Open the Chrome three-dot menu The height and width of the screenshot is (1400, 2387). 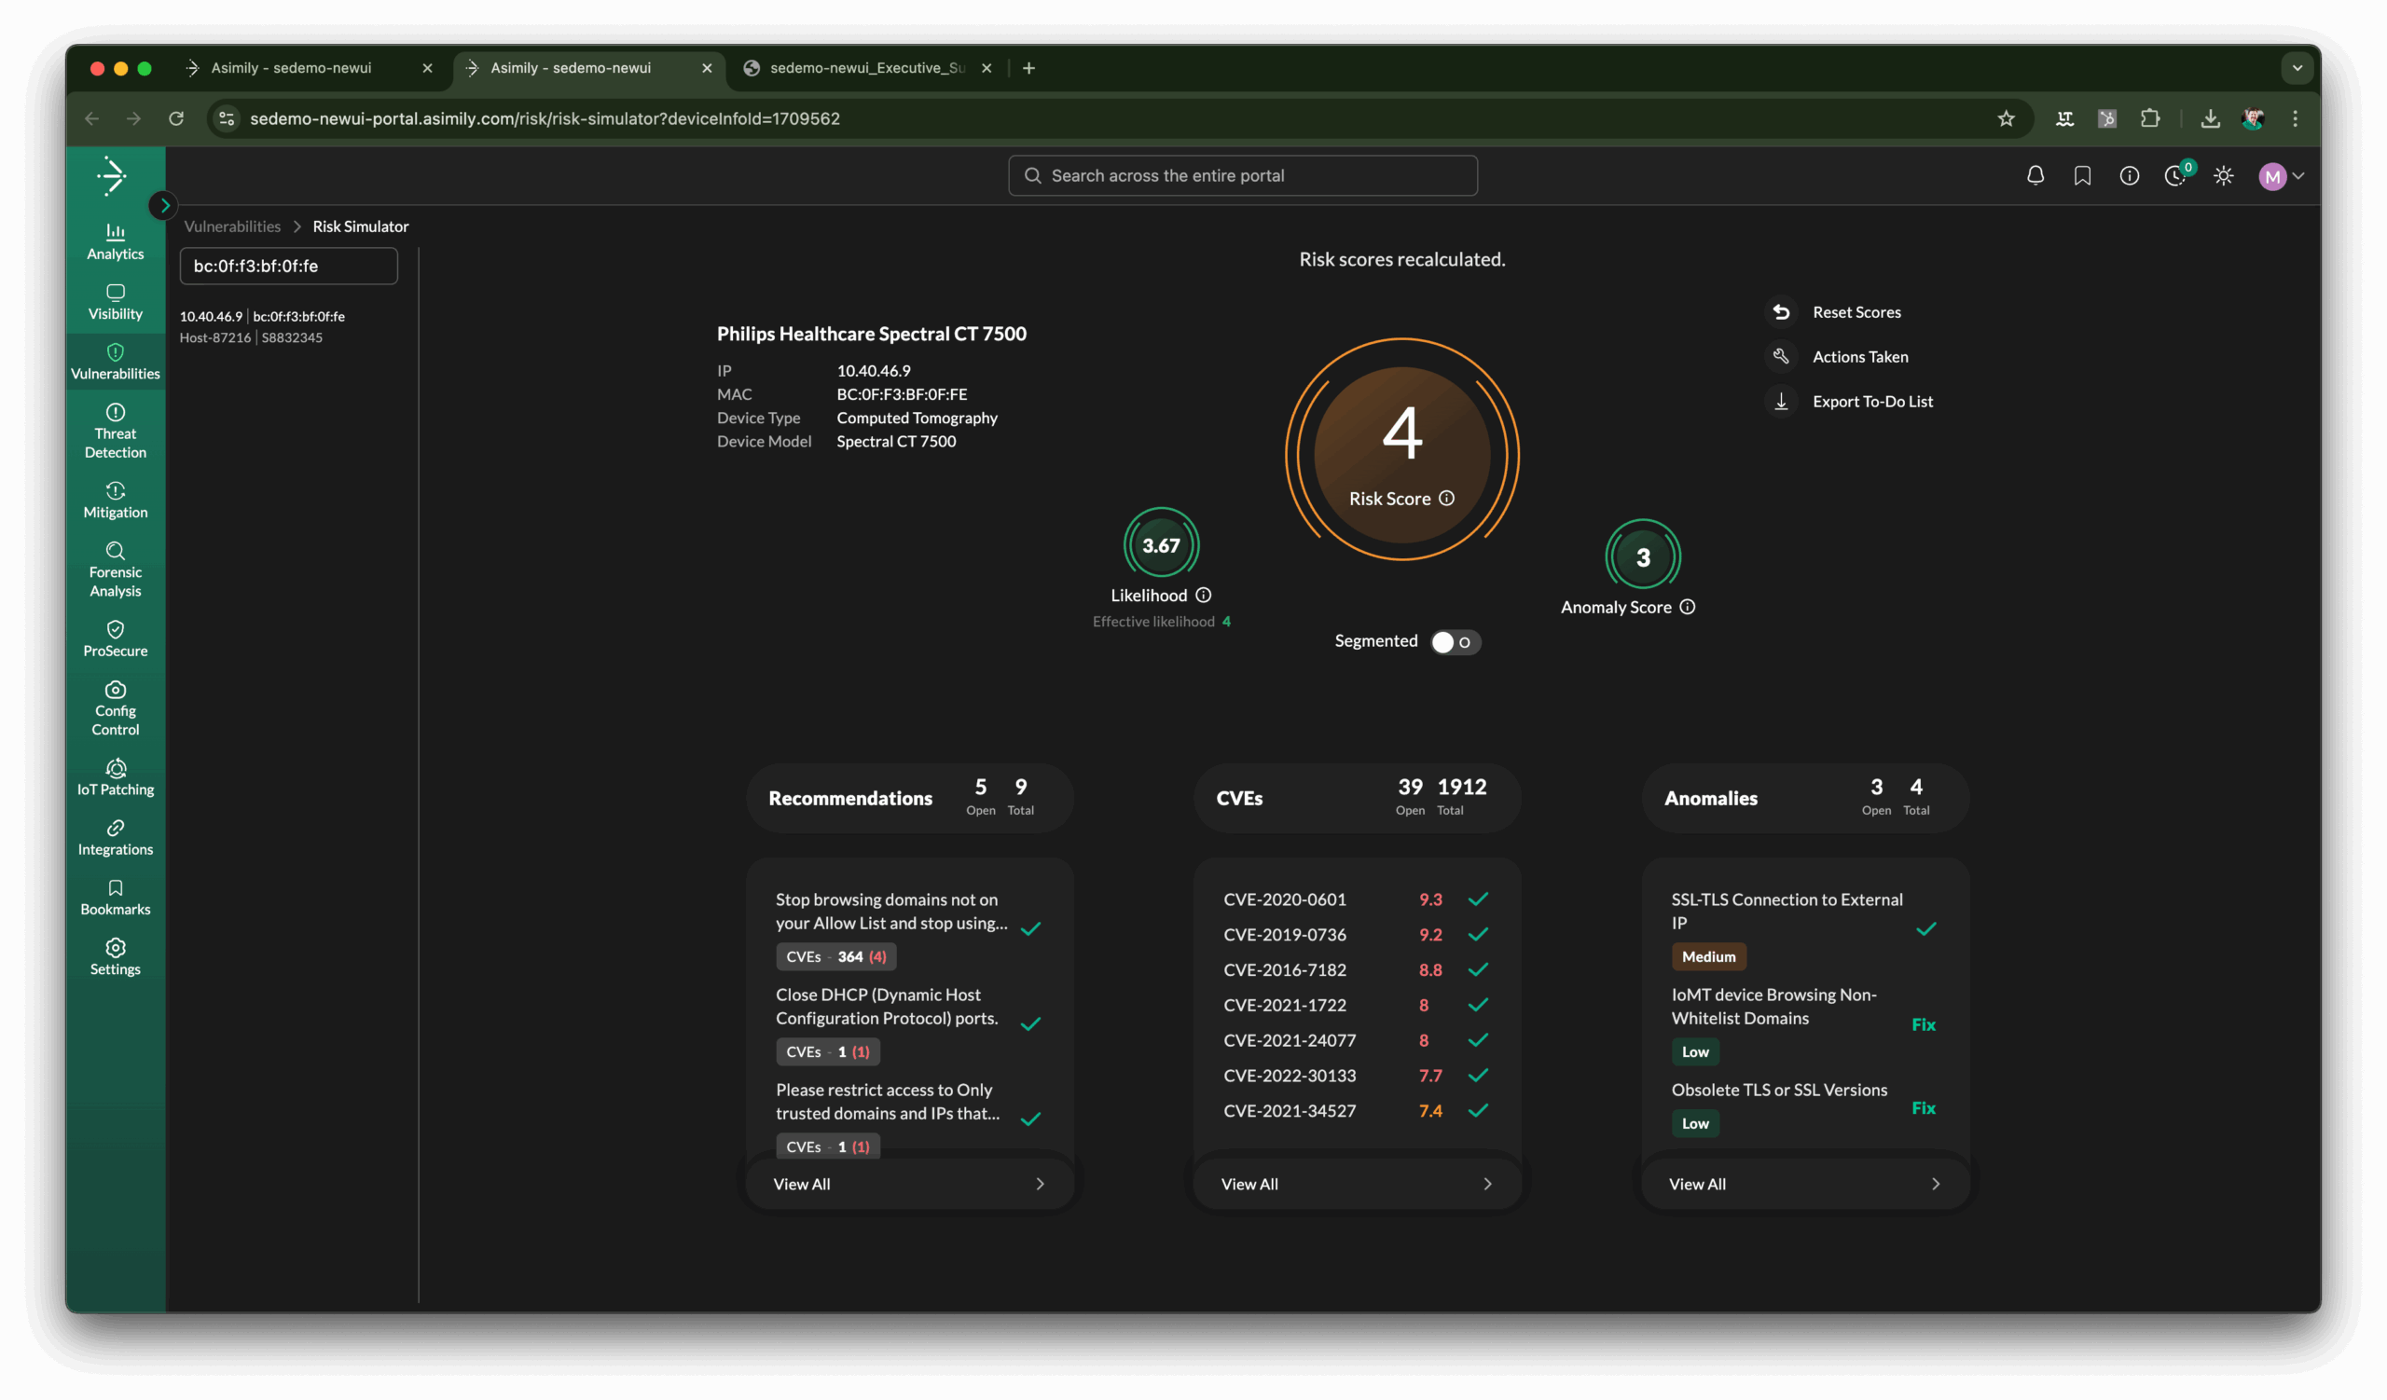tap(2295, 118)
